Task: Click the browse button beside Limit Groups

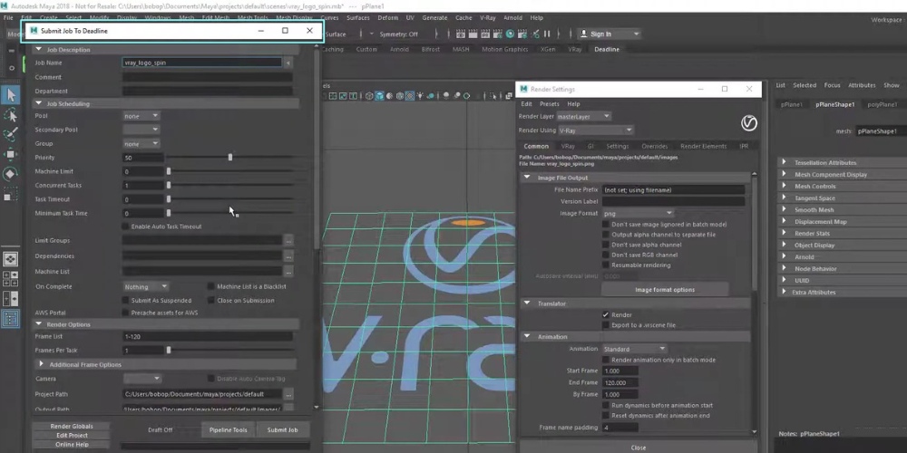Action: (x=288, y=241)
